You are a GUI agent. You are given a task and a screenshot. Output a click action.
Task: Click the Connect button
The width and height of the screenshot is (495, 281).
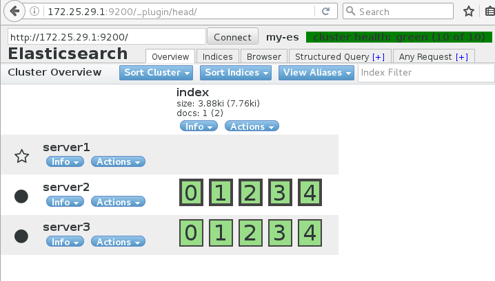(232, 37)
